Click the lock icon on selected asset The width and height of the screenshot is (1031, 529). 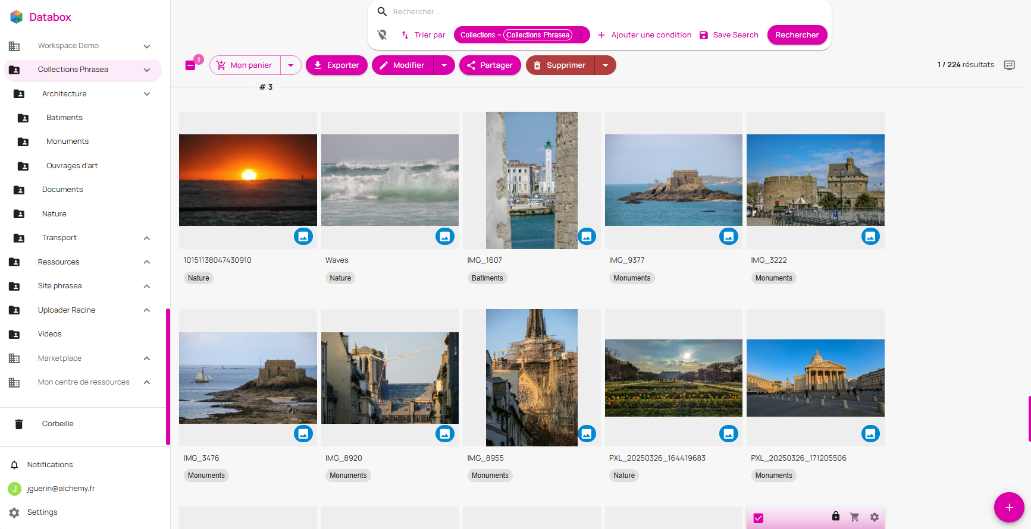(835, 517)
